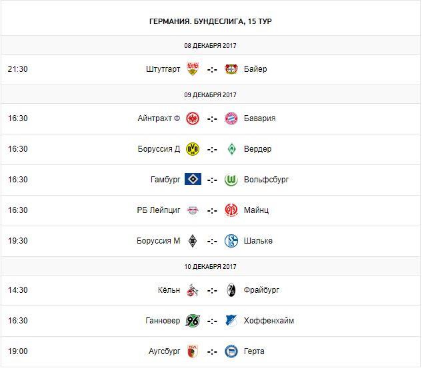422x370 pixels.
Task: Click the Bayern Munich crest
Action: [231, 118]
